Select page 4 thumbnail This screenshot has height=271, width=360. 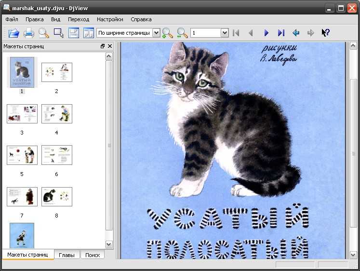[x=57, y=114]
